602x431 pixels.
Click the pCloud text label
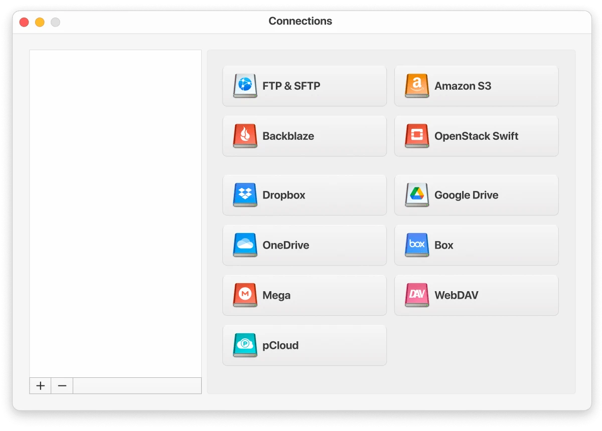pyautogui.click(x=280, y=345)
